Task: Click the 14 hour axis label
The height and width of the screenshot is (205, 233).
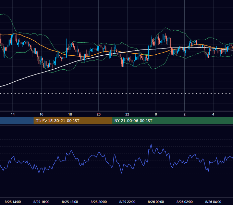Action: pos(13,114)
